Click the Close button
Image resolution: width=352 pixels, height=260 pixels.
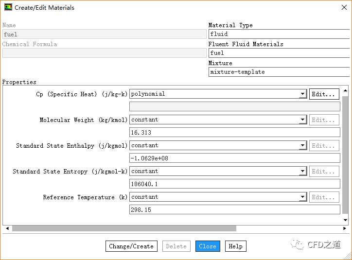208,246
